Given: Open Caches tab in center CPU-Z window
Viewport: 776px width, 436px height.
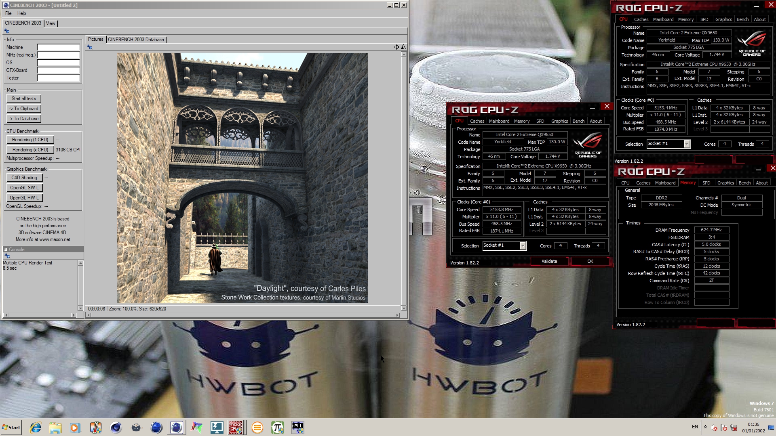Looking at the screenshot, I should click(x=477, y=121).
